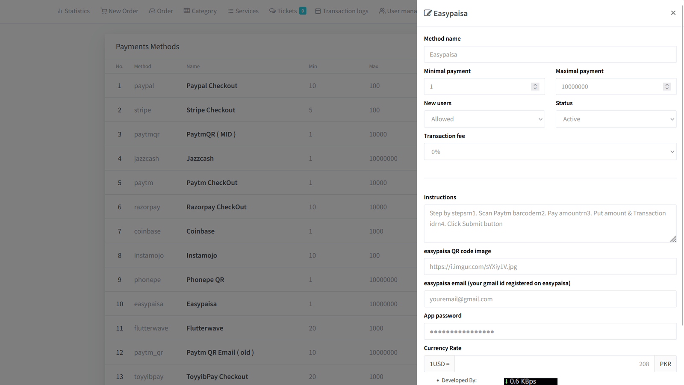Click the Services list icon
This screenshot has height=385, width=684.
pos(231,11)
